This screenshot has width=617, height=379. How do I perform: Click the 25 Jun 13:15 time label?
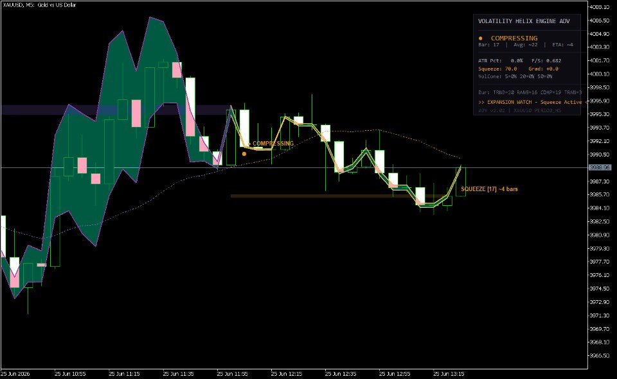(x=449, y=373)
